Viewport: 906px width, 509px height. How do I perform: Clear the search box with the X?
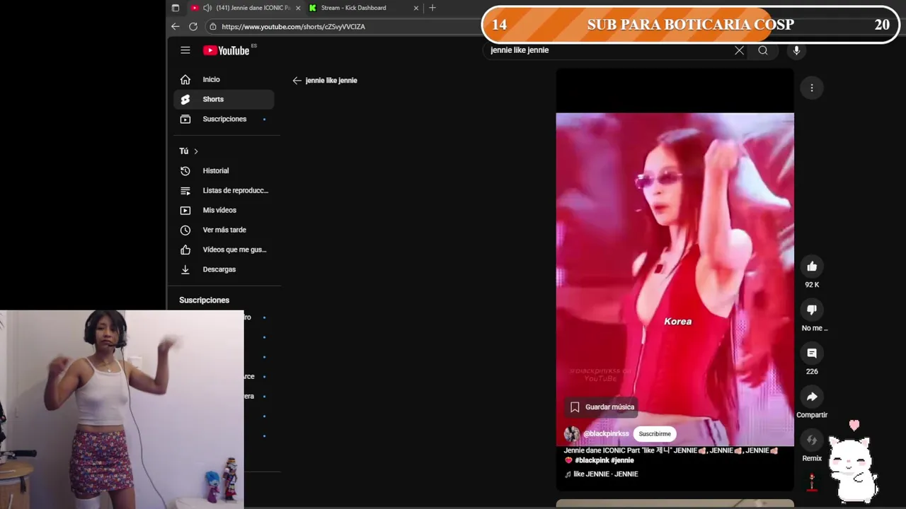(739, 50)
